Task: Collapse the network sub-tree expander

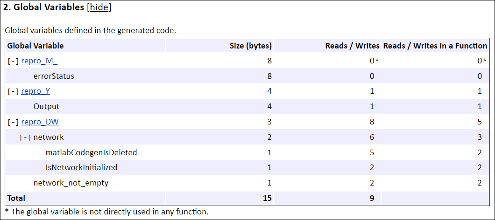Action: [25, 137]
